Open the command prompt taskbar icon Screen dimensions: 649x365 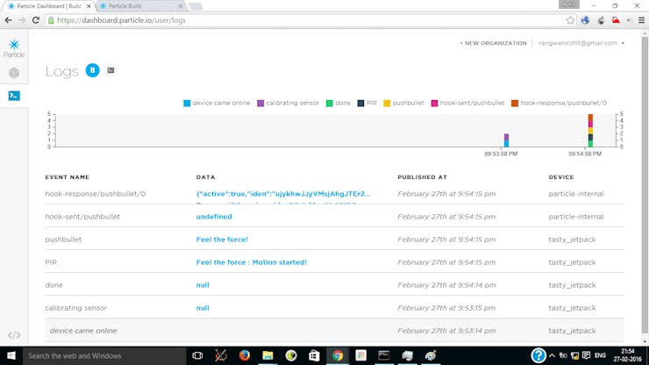384,355
